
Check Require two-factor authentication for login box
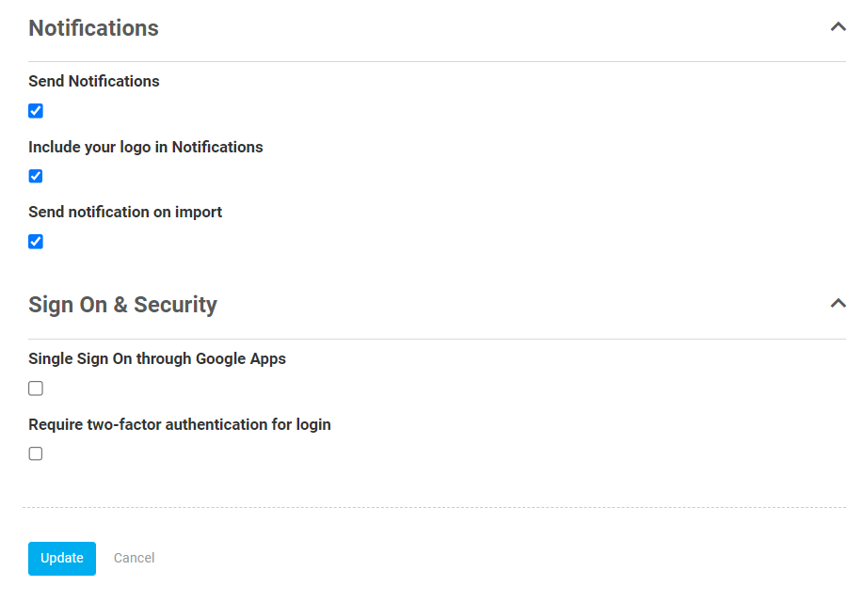[x=36, y=453]
